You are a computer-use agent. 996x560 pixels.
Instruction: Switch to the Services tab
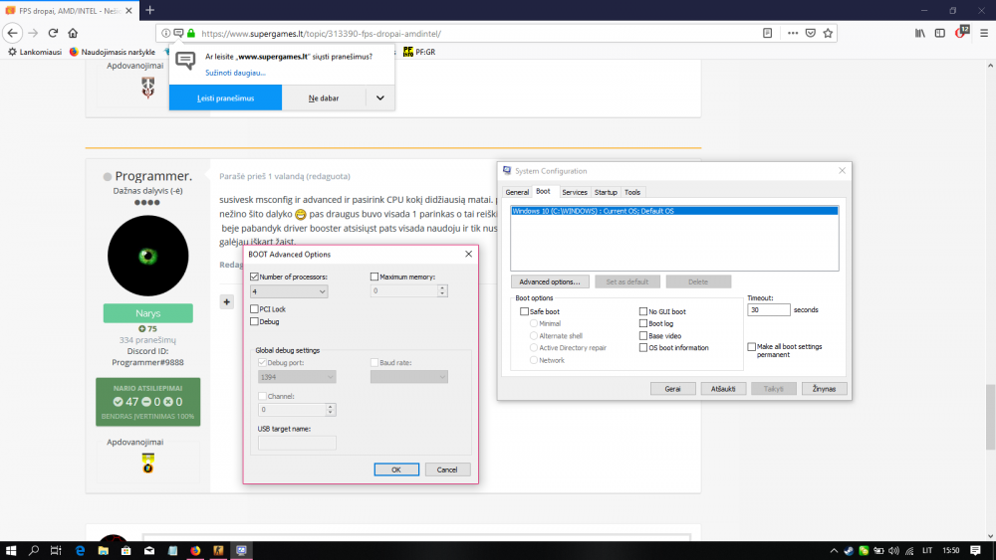pyautogui.click(x=575, y=192)
